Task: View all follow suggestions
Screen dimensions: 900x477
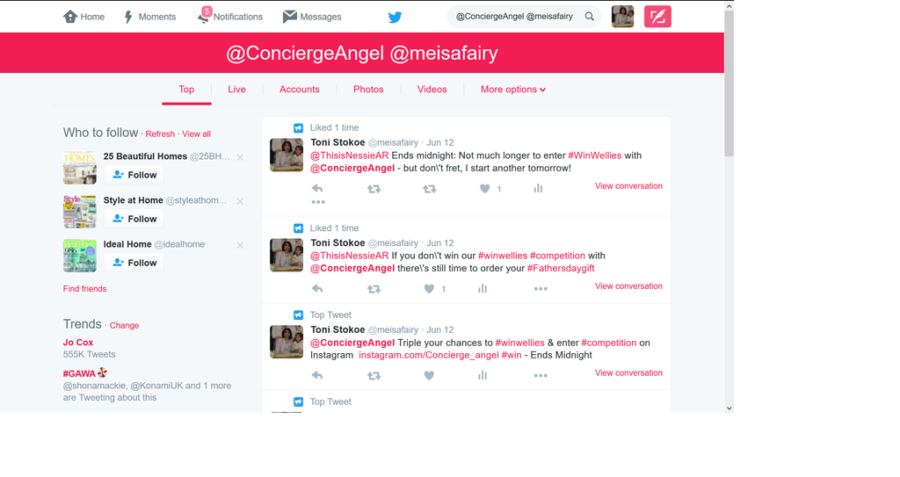Action: coord(196,134)
